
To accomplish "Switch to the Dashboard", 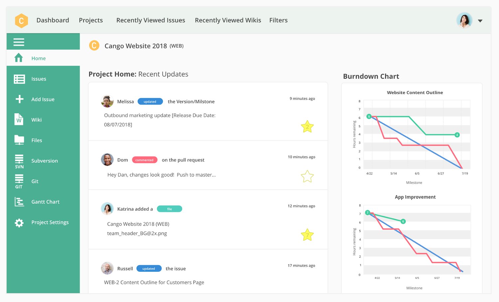I will tap(53, 20).
